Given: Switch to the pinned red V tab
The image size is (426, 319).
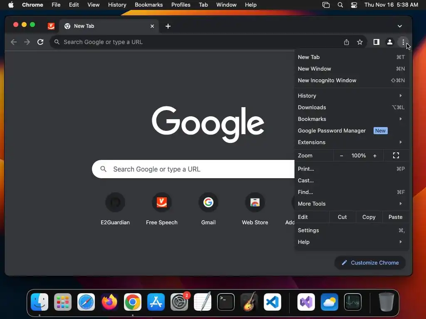Looking at the screenshot, I should (x=51, y=26).
